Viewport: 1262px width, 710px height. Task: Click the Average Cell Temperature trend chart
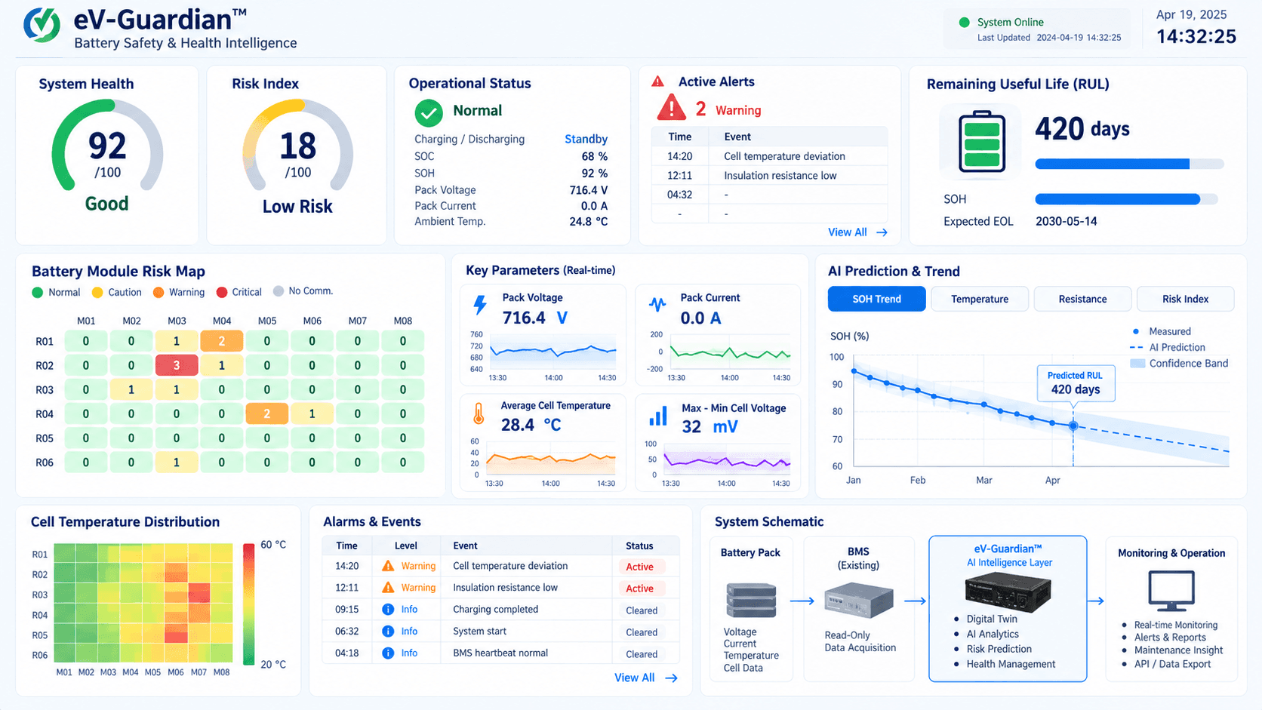(x=551, y=458)
